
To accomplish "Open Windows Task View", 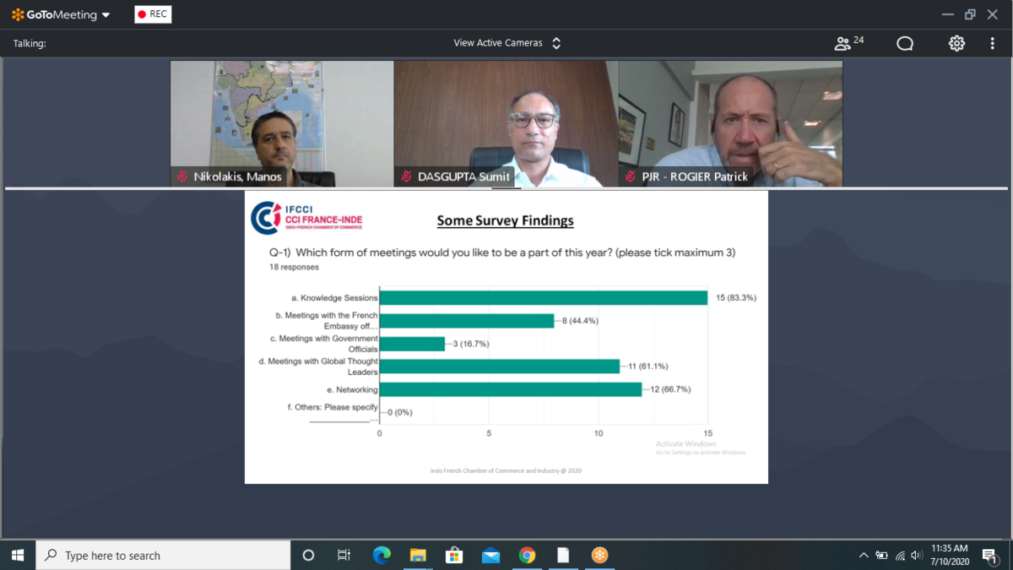I will click(344, 555).
